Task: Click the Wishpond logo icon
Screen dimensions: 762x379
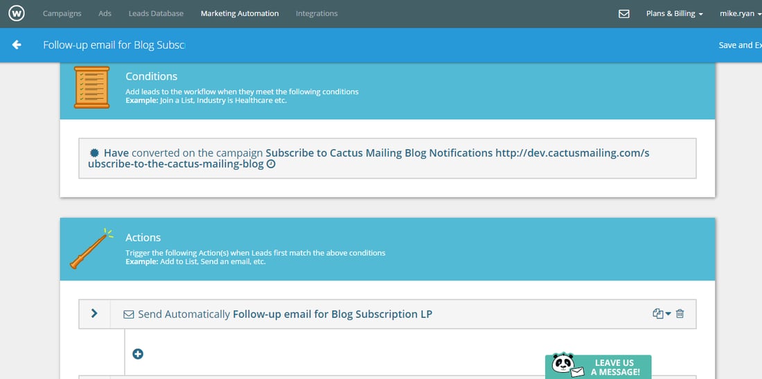Action: 17,14
